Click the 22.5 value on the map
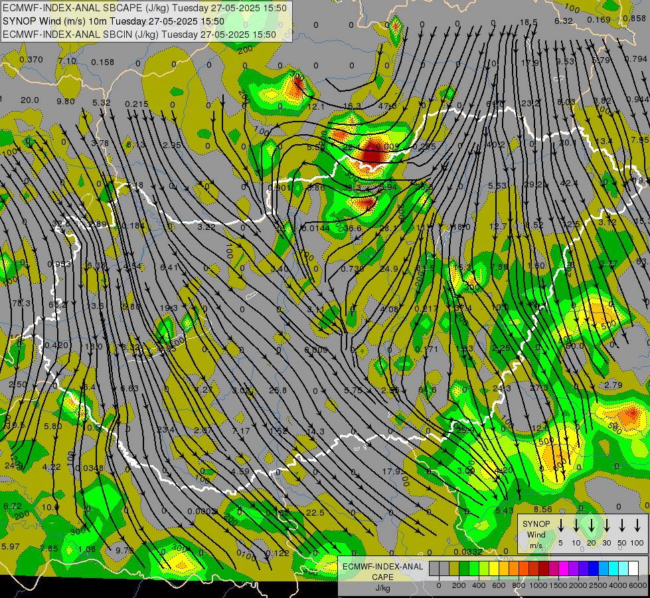Screen dimensions: 650x598 pos(315,512)
